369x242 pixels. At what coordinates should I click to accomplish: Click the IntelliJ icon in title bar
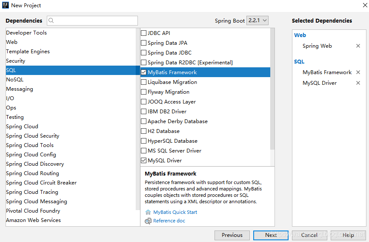(5, 5)
